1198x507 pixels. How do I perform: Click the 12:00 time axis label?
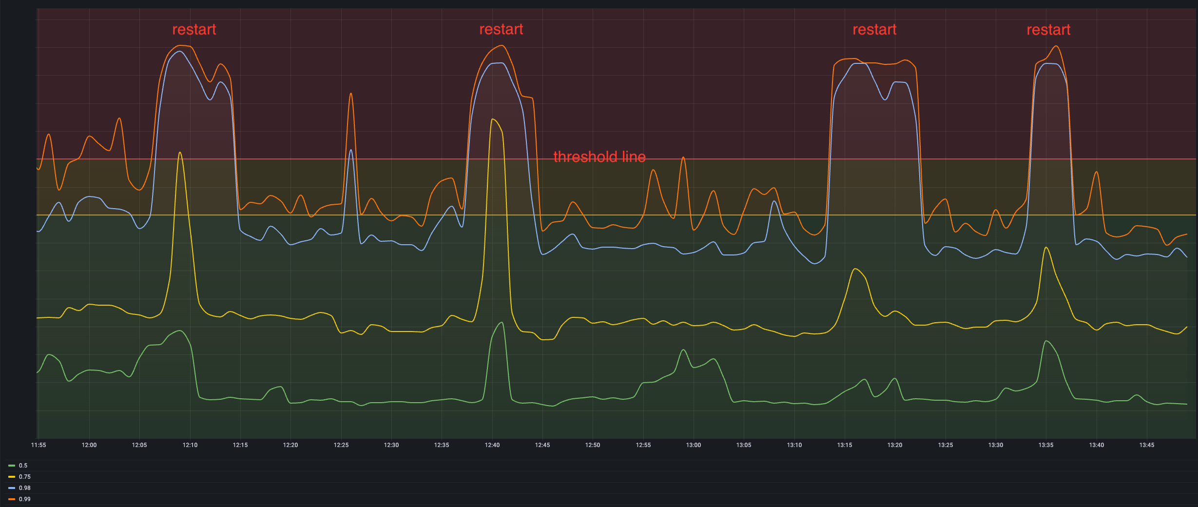pyautogui.click(x=89, y=445)
